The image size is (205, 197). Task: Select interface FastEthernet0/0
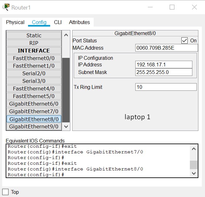click(x=34, y=58)
